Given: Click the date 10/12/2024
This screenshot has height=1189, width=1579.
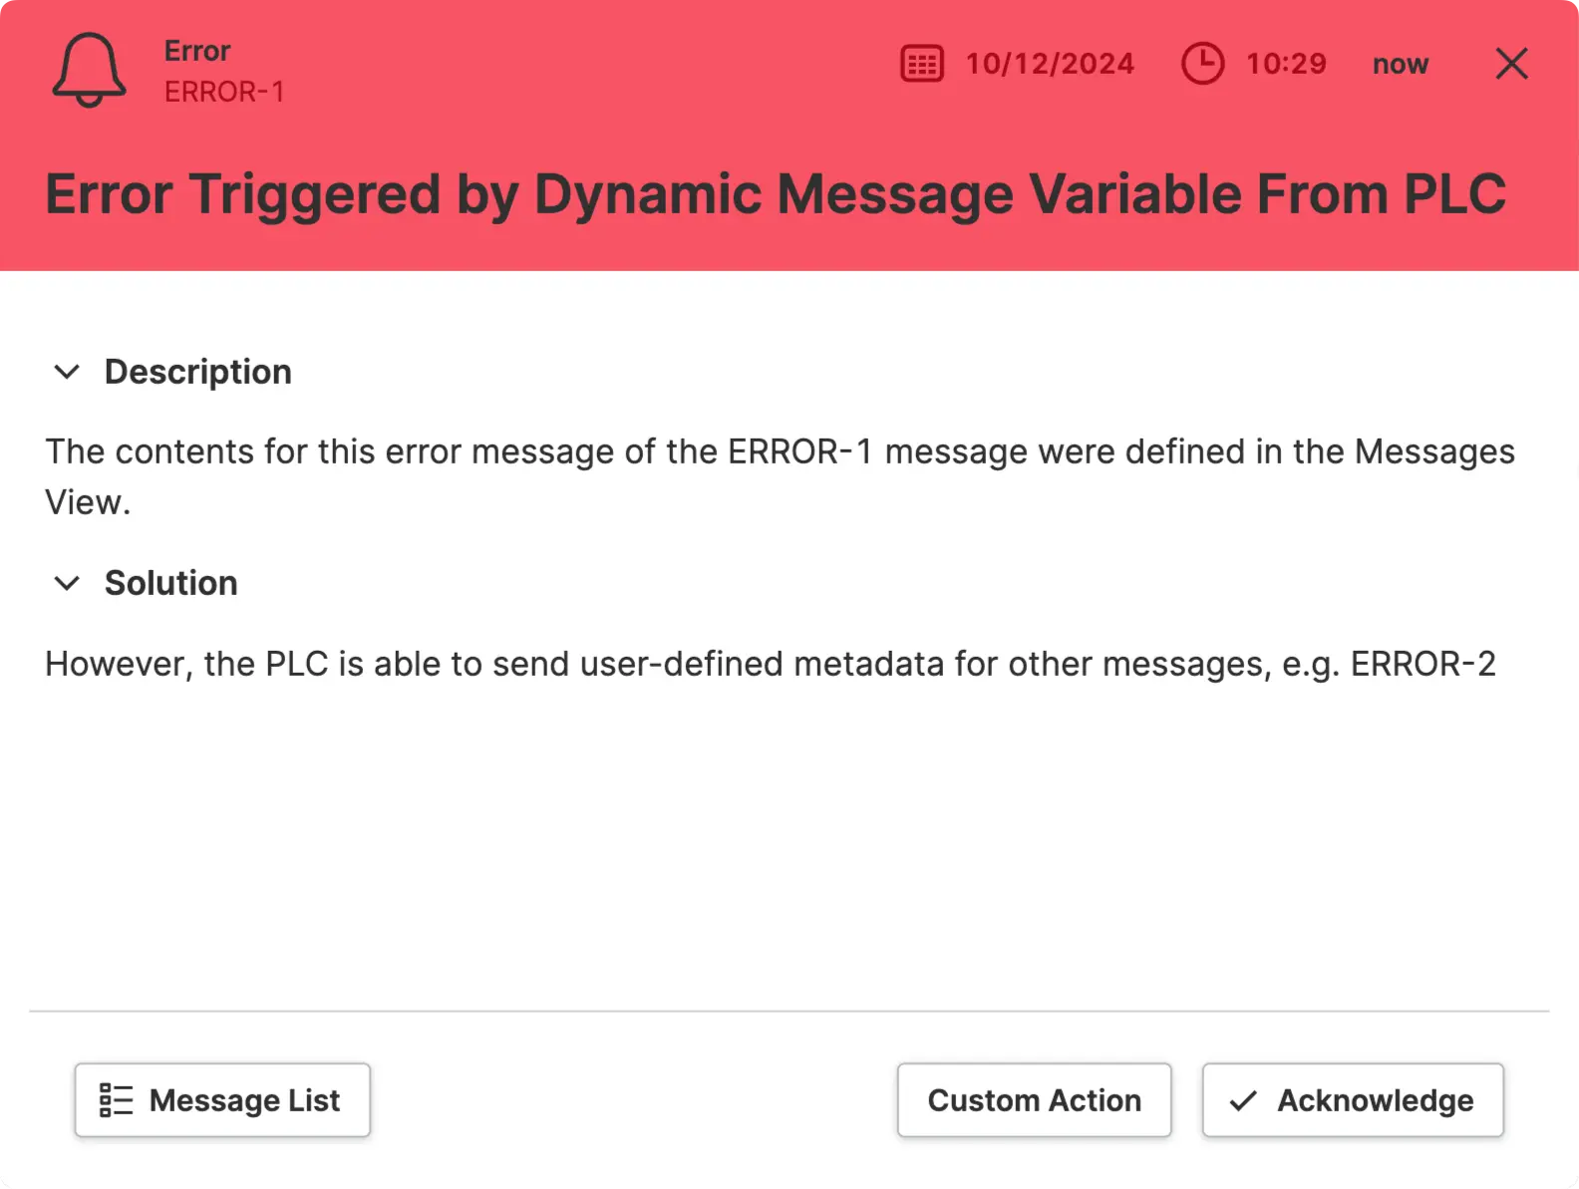Looking at the screenshot, I should (1050, 64).
